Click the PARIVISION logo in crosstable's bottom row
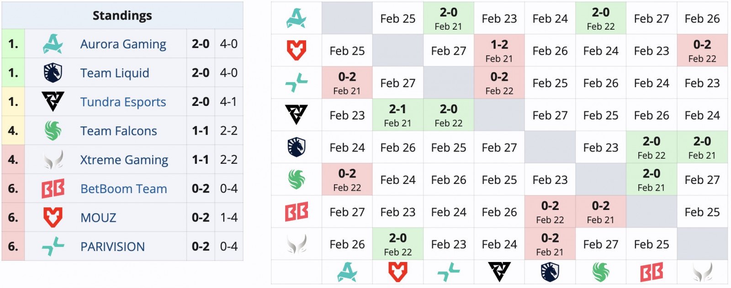Image resolution: width=731 pixels, height=288 pixels. (x=448, y=272)
